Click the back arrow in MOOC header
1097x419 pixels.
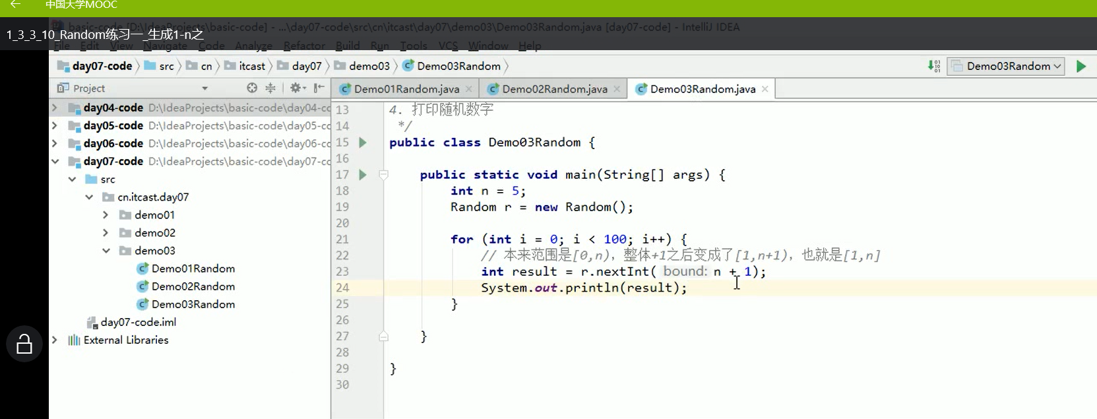(x=15, y=5)
